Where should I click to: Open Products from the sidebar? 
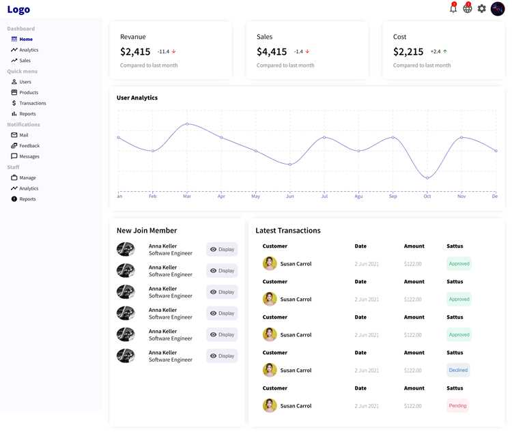click(x=25, y=92)
